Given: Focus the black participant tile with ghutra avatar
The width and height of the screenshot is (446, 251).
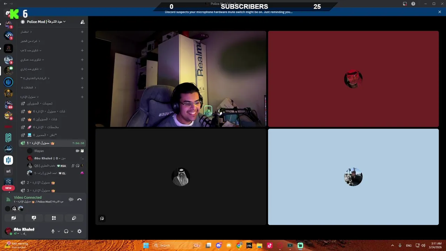Looking at the screenshot, I should (x=181, y=177).
